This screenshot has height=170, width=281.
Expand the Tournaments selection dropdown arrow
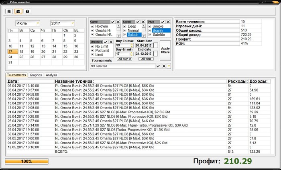(x=169, y=66)
